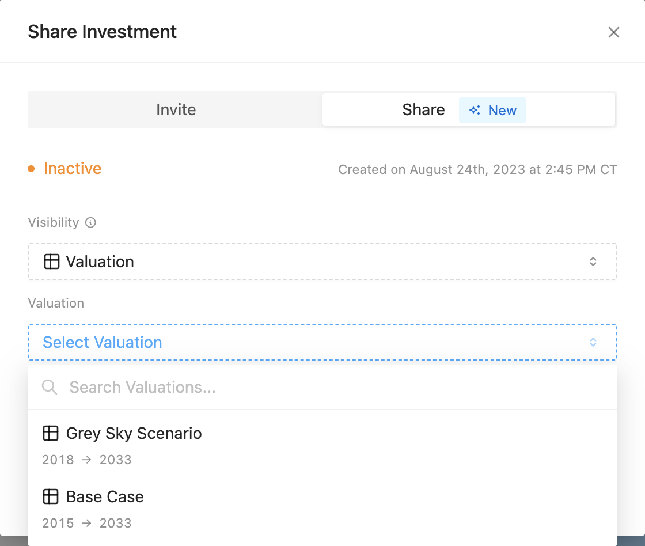Pick the Base Case valuation option
645x546 pixels.
point(105,496)
